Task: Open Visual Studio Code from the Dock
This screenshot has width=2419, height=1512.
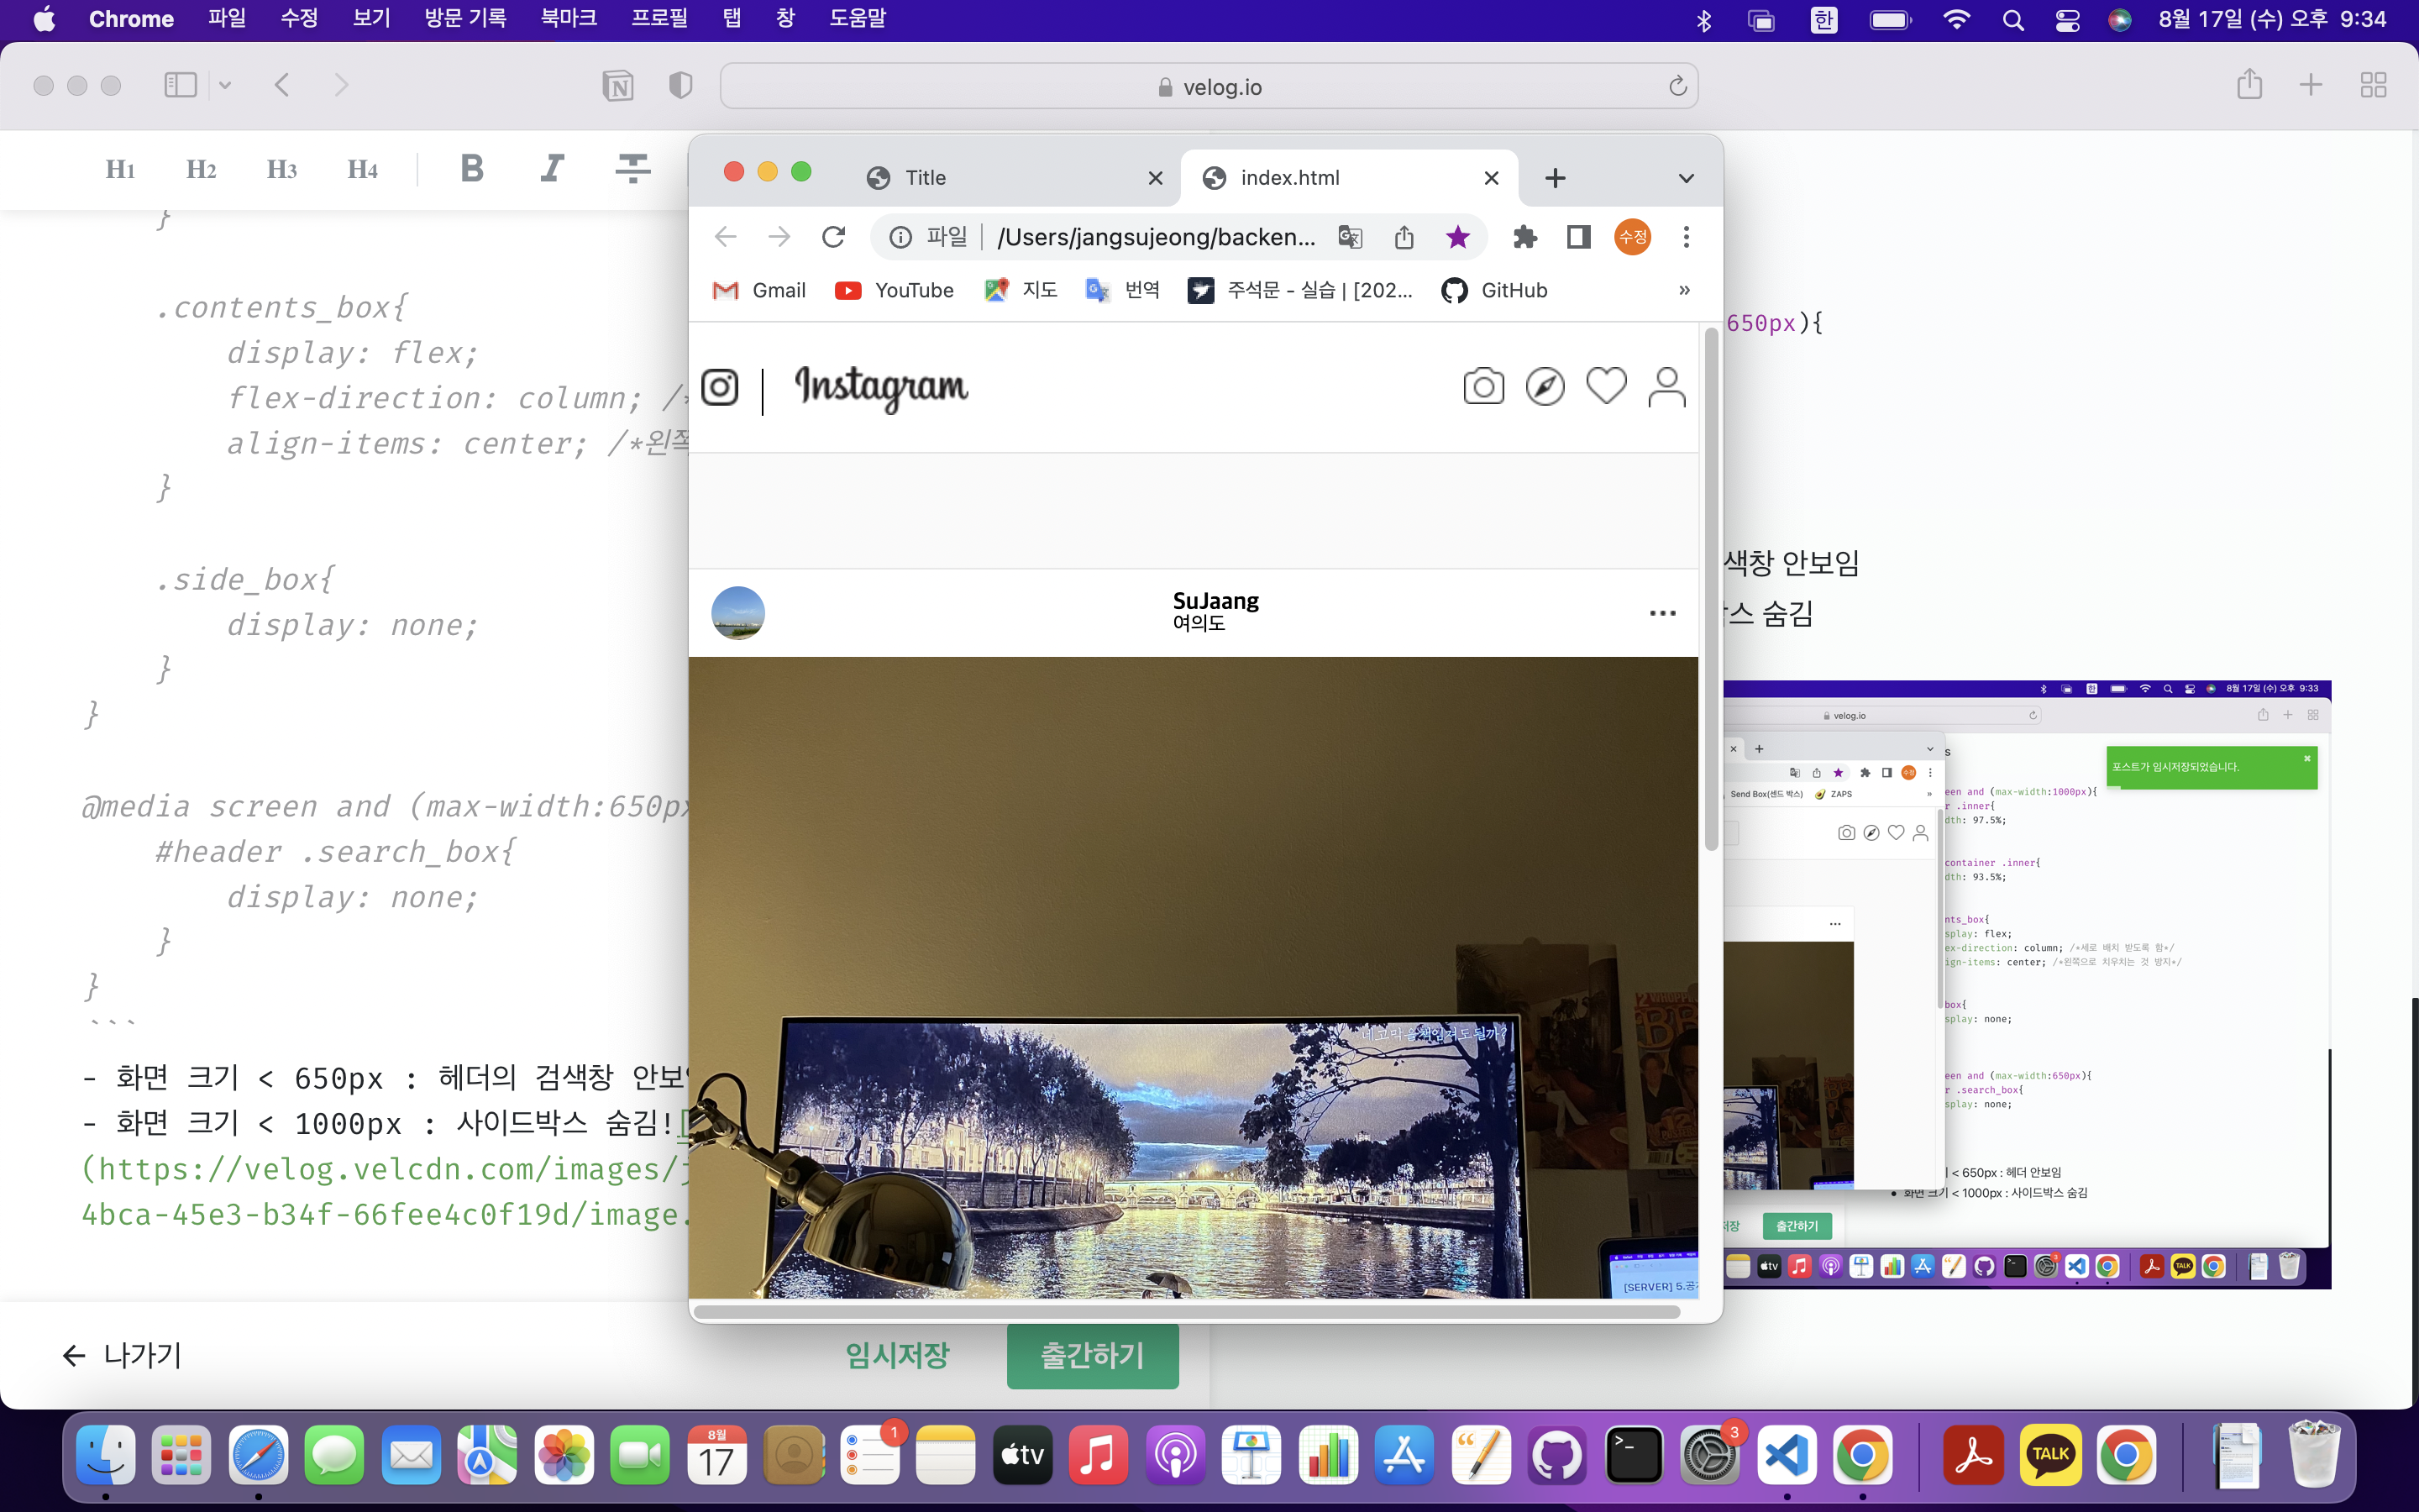Action: pyautogui.click(x=1787, y=1455)
